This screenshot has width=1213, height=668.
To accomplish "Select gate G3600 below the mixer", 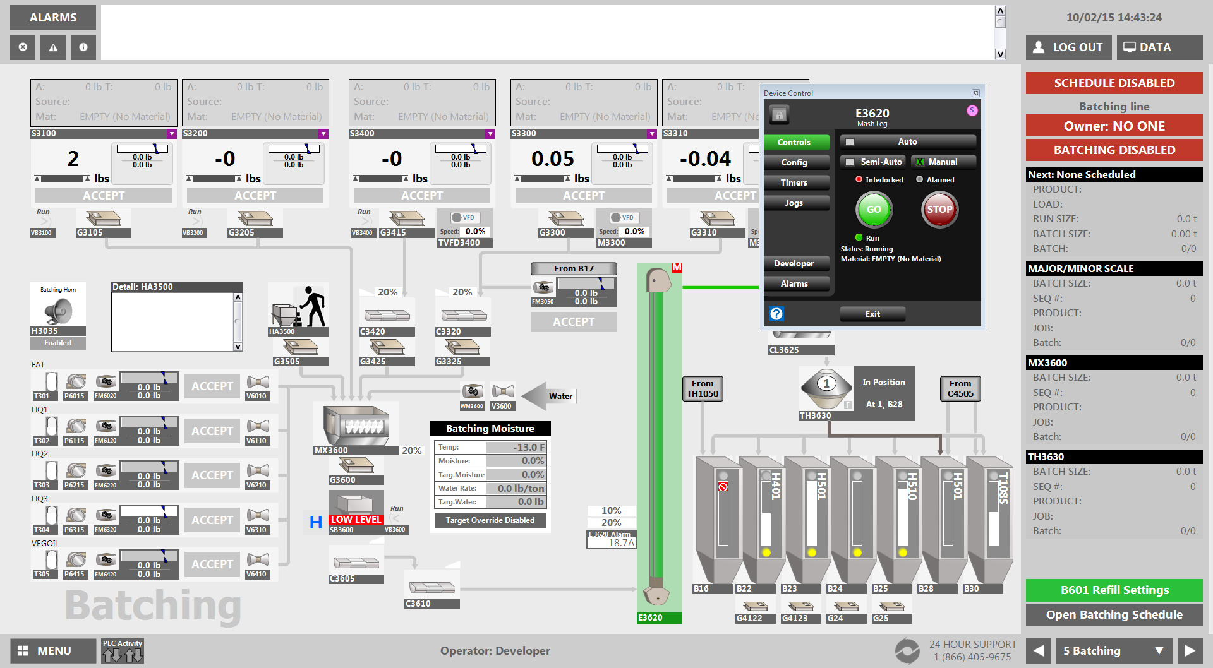I will 356,465.
